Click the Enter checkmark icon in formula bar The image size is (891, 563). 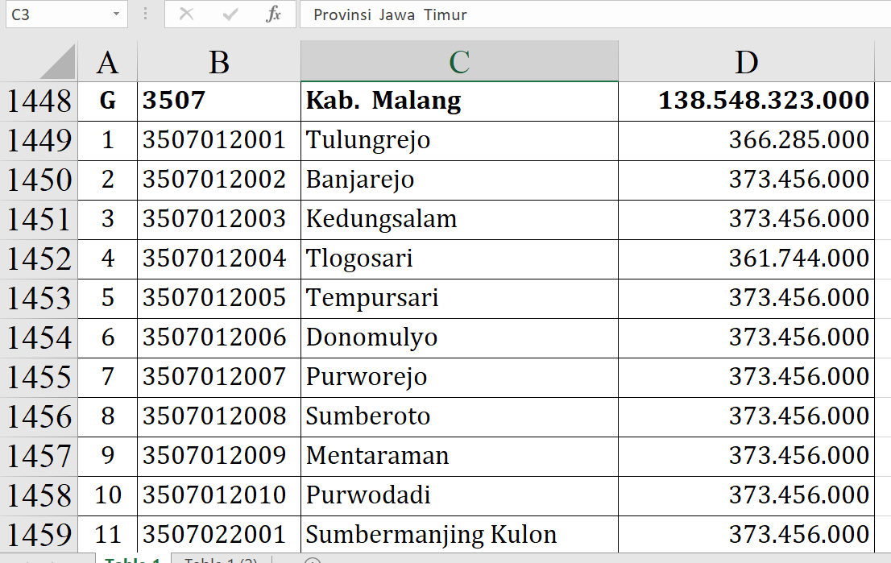(x=230, y=14)
